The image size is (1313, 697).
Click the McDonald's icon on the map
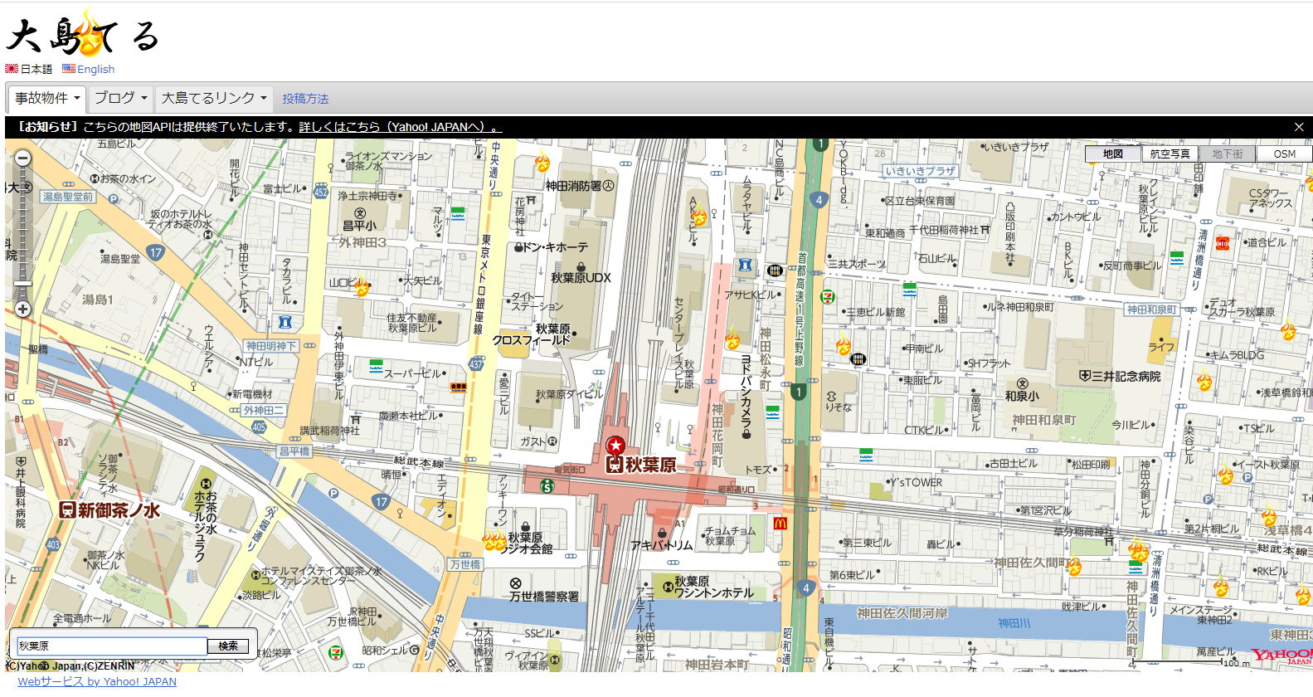click(x=780, y=524)
